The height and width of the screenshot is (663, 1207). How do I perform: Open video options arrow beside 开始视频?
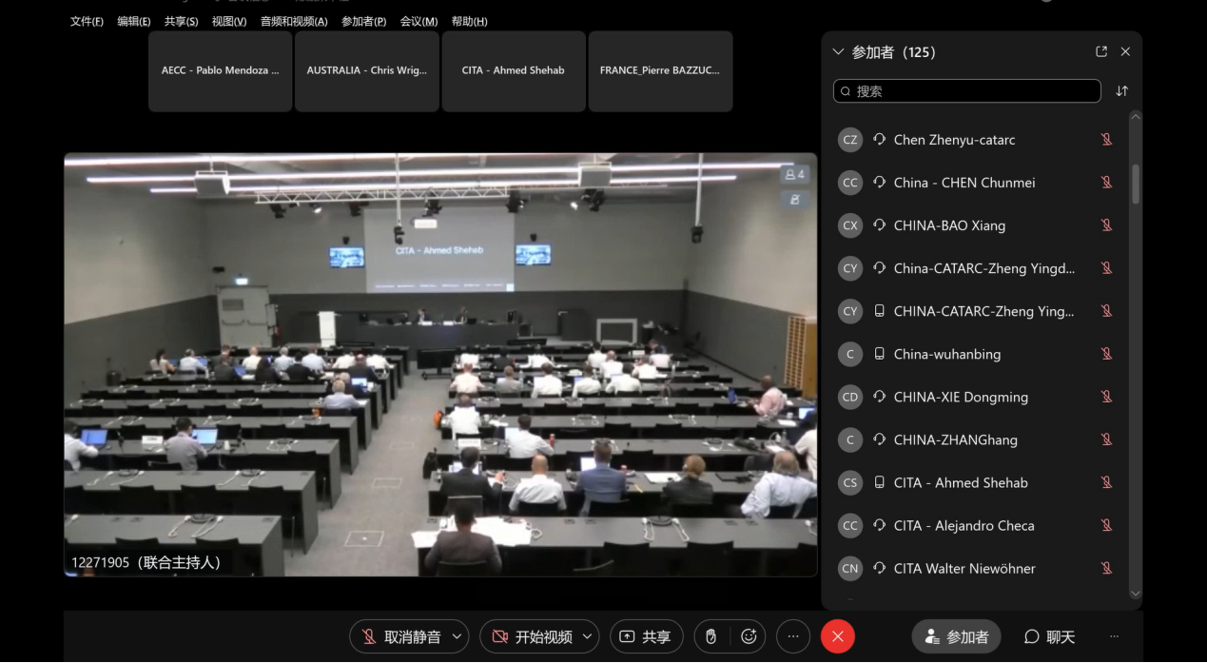(x=588, y=636)
